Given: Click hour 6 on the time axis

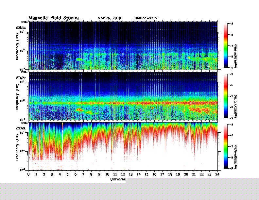Looking at the screenshot, I should coord(76,174).
